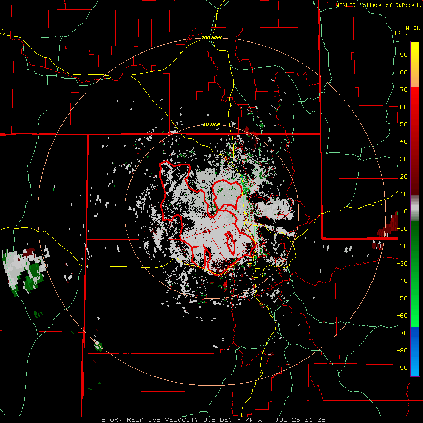Click the NEXLAB-College of DuPage credit text

[x=378, y=5]
